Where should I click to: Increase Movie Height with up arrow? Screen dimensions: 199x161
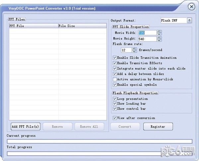(x=159, y=38)
